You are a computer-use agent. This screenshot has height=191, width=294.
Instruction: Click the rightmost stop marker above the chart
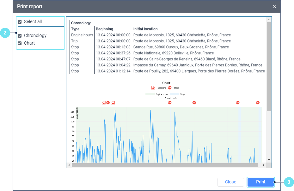[x=258, y=102]
